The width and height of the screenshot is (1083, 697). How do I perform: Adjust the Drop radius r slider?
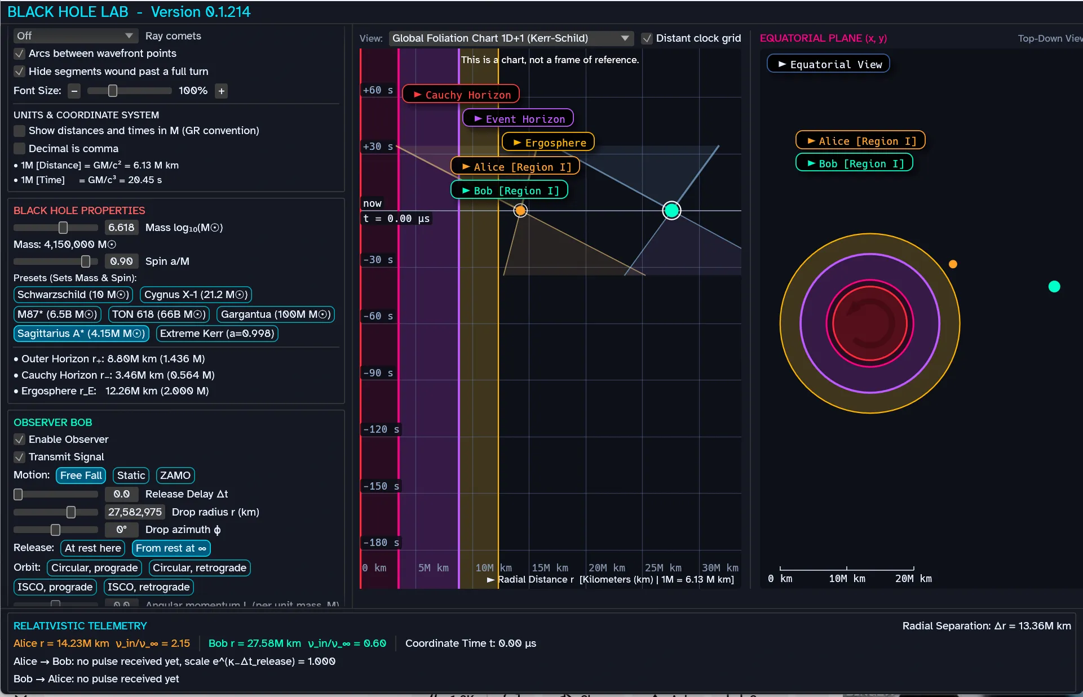click(x=56, y=512)
